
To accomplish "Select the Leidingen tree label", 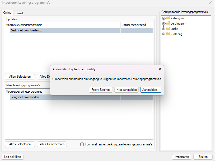I will click(178, 23).
